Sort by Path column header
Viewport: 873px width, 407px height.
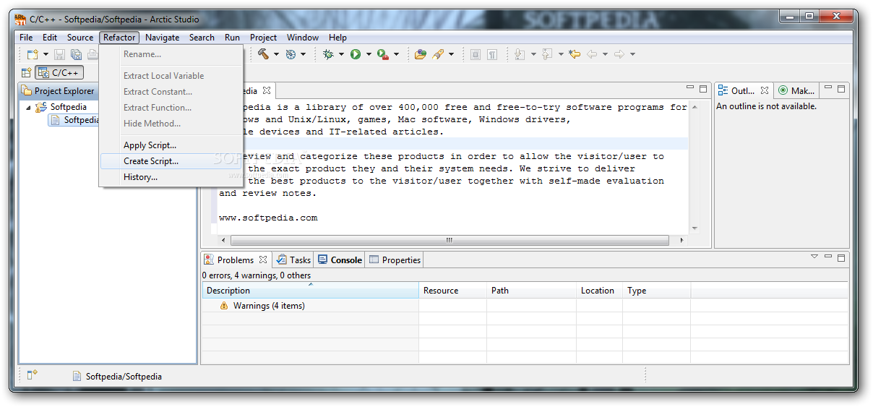531,291
